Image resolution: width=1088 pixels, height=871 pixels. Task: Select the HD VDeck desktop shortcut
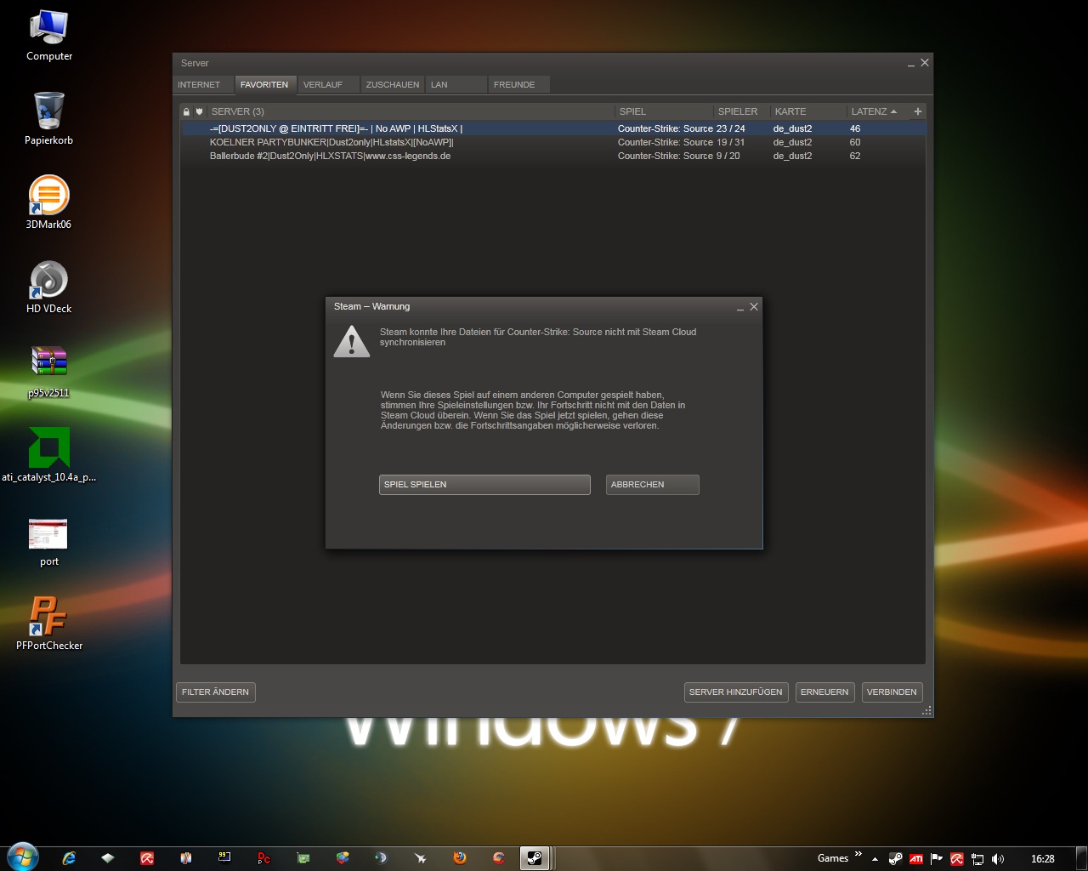point(48,287)
